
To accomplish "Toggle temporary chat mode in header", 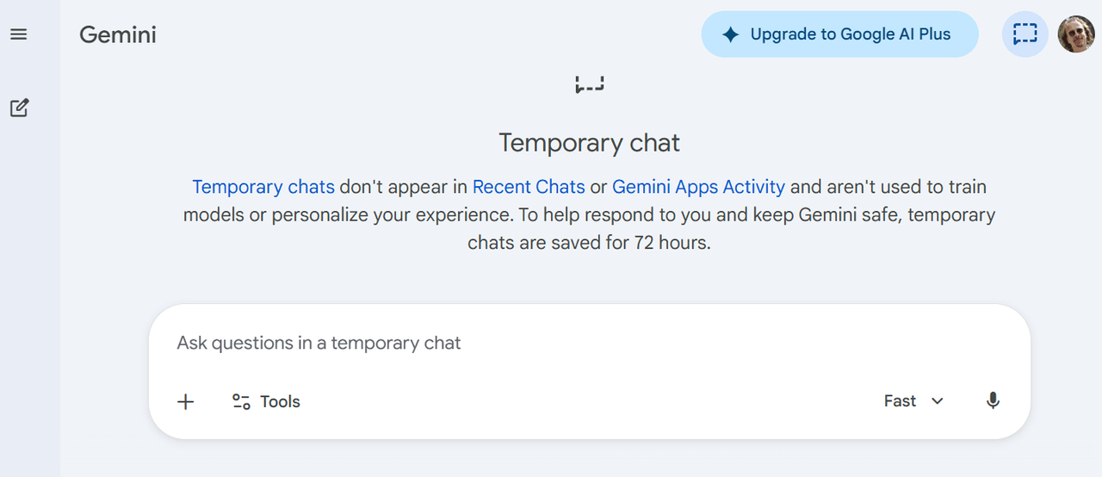I will tap(1025, 34).
